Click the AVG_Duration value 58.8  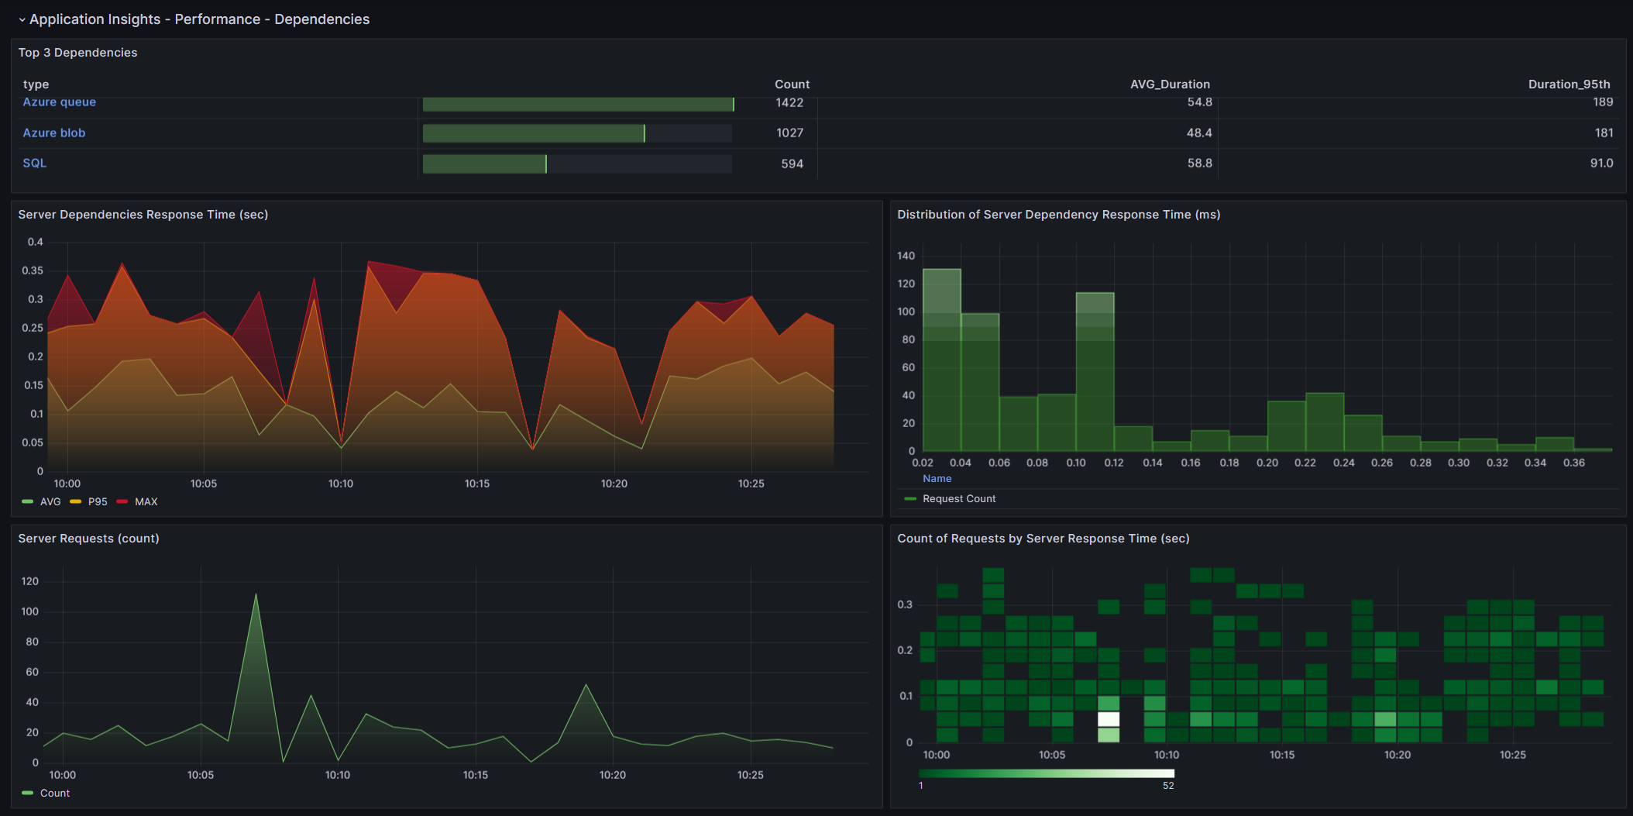point(1199,163)
